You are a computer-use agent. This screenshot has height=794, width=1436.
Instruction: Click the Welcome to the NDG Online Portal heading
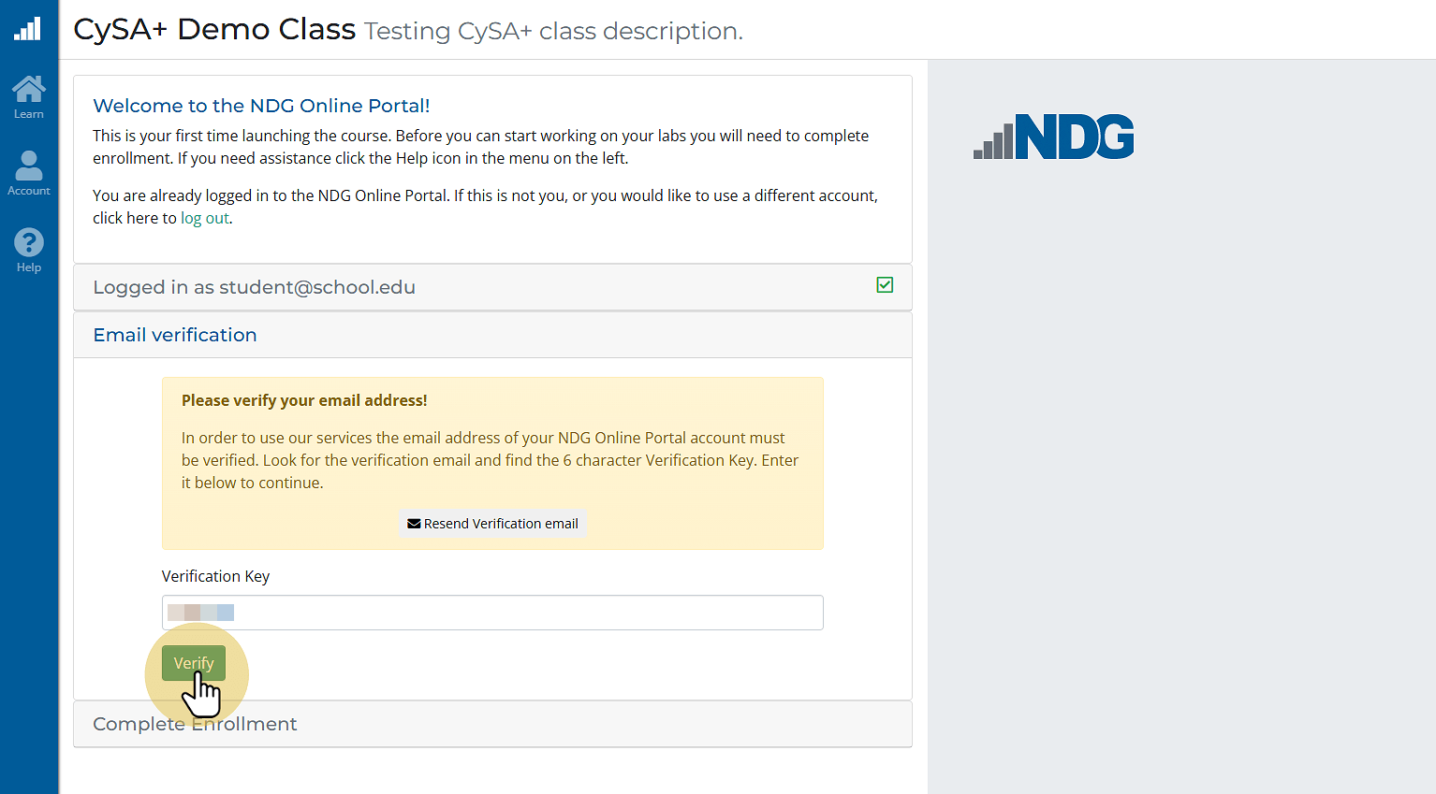pos(261,106)
